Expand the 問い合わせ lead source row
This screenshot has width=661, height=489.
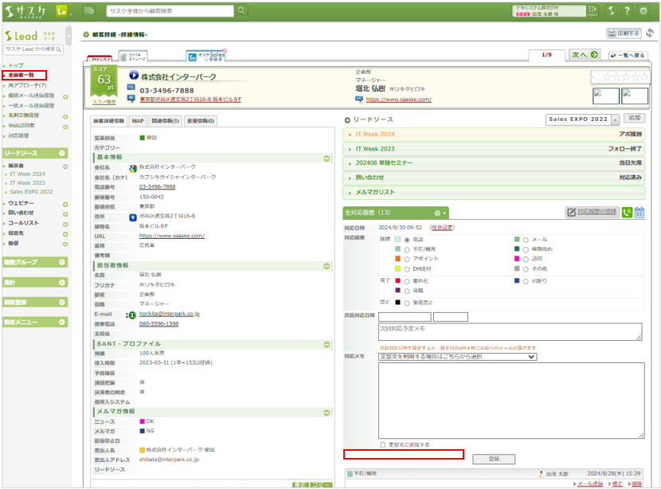click(x=494, y=178)
